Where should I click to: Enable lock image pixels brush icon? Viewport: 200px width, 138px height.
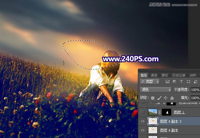click(159, 98)
